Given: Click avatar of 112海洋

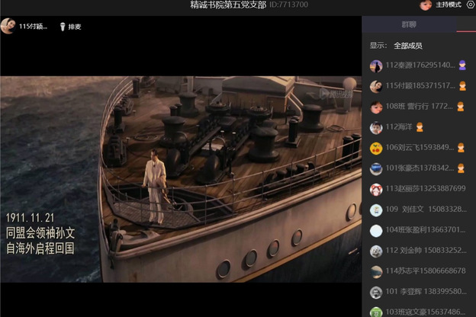Looking at the screenshot, I should point(376,128).
